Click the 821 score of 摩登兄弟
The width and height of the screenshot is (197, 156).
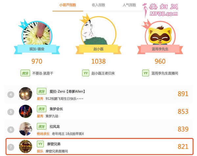tap(183, 146)
